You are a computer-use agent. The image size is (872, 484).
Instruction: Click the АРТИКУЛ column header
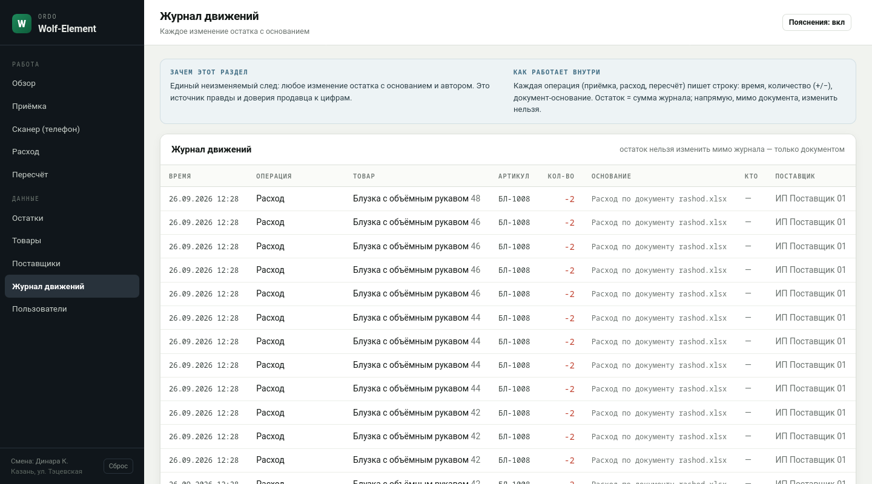pyautogui.click(x=514, y=176)
